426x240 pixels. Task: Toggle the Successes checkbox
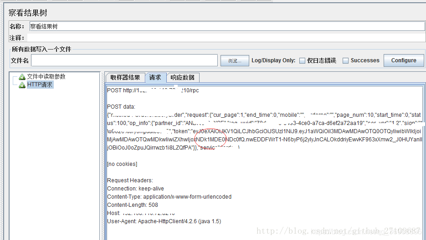coord(345,60)
